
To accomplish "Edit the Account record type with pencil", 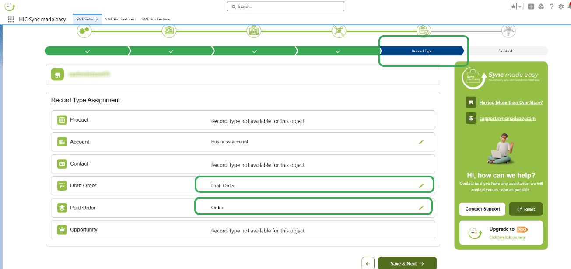I will tap(421, 142).
